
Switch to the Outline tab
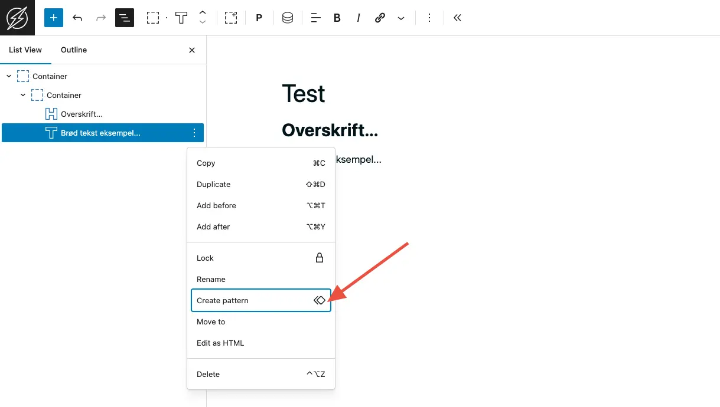coord(74,50)
